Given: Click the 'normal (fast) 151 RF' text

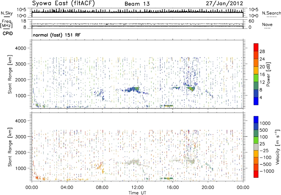Looking at the screenshot, I should pyautogui.click(x=57, y=35).
